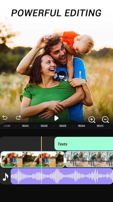Select the family video clip in timeline
113x202 pixels.
(33, 159)
